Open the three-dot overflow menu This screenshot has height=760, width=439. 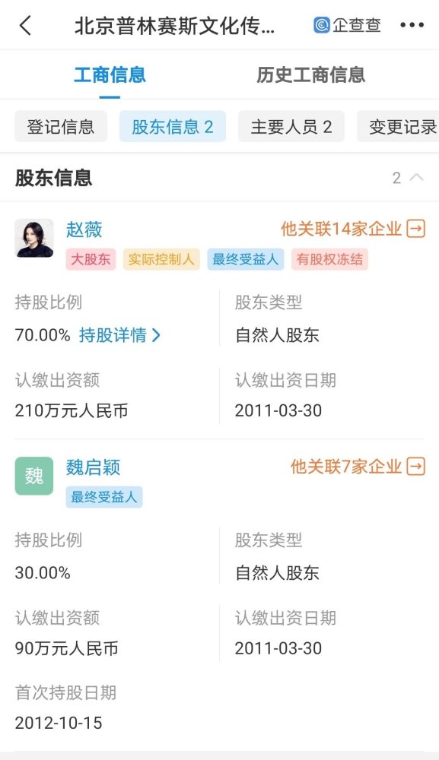(412, 24)
